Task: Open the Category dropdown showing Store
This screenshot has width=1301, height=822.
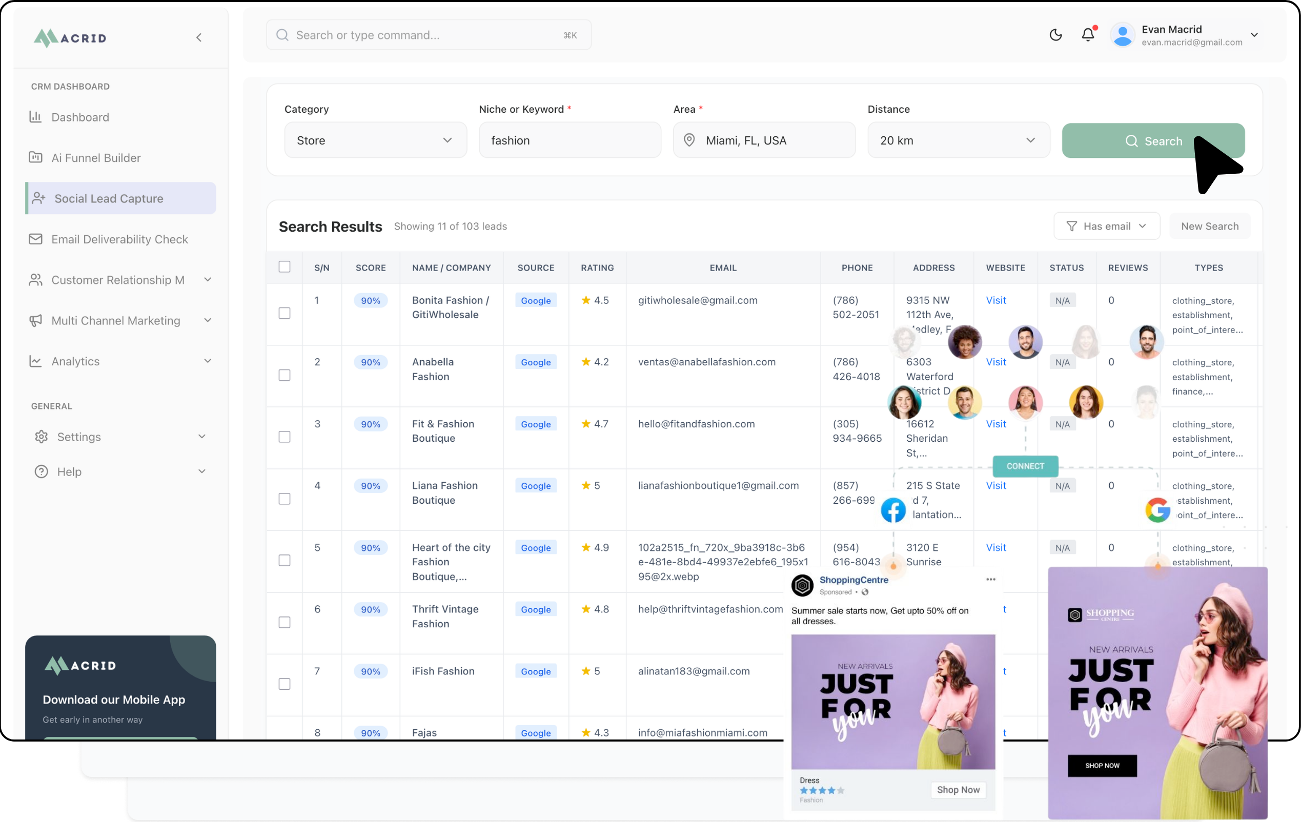Action: (375, 140)
